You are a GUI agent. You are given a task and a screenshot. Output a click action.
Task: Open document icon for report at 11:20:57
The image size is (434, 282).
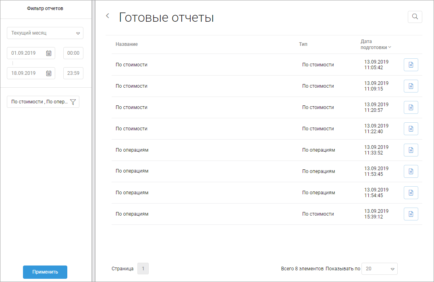coord(411,107)
